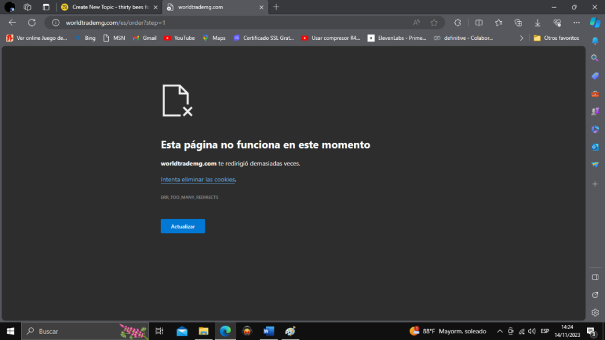Open the Certificado SSL Grat bookmark
The height and width of the screenshot is (340, 605).
[264, 37]
